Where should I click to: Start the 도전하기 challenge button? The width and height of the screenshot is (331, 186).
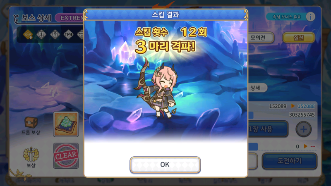coord(290,161)
